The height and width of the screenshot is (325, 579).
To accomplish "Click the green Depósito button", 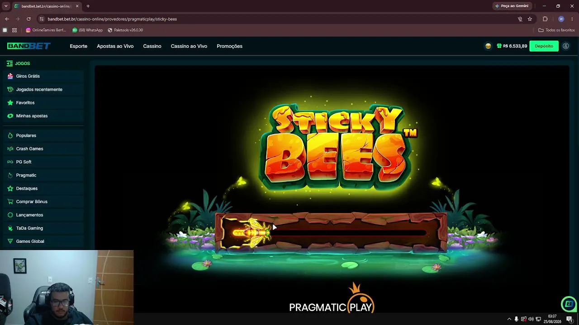I will [544, 46].
